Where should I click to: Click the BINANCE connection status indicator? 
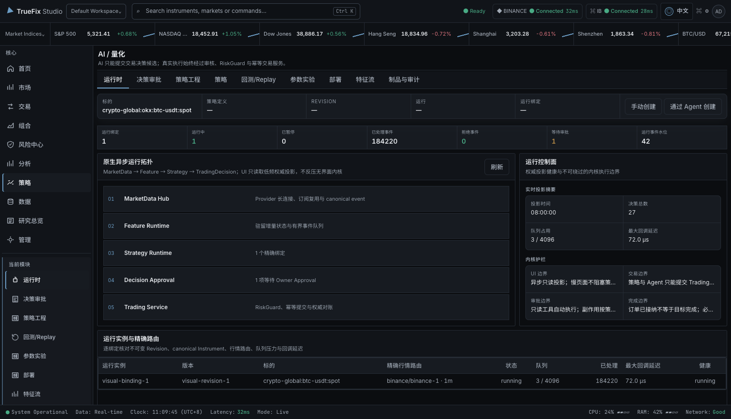pos(537,11)
